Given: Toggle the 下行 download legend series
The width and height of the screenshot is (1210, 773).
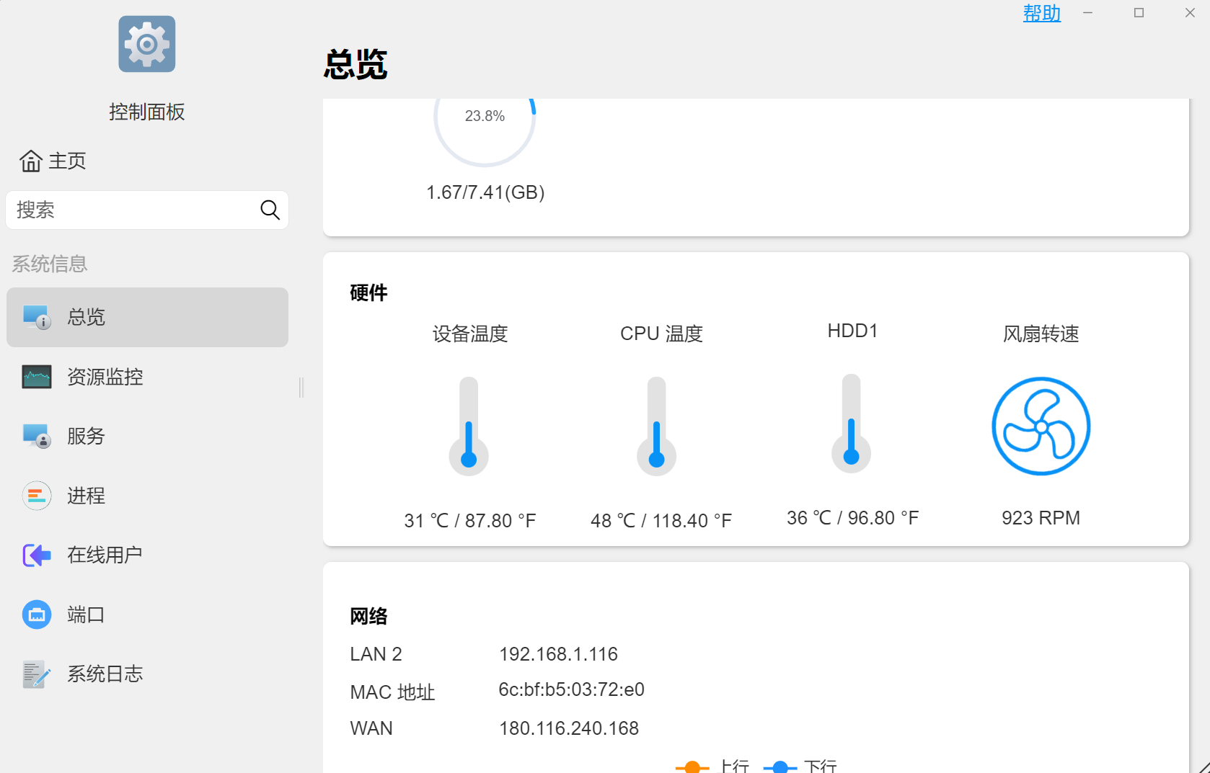Looking at the screenshot, I should pos(800,766).
